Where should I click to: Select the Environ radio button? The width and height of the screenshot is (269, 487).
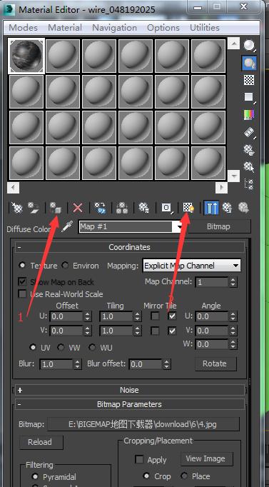coord(65,266)
